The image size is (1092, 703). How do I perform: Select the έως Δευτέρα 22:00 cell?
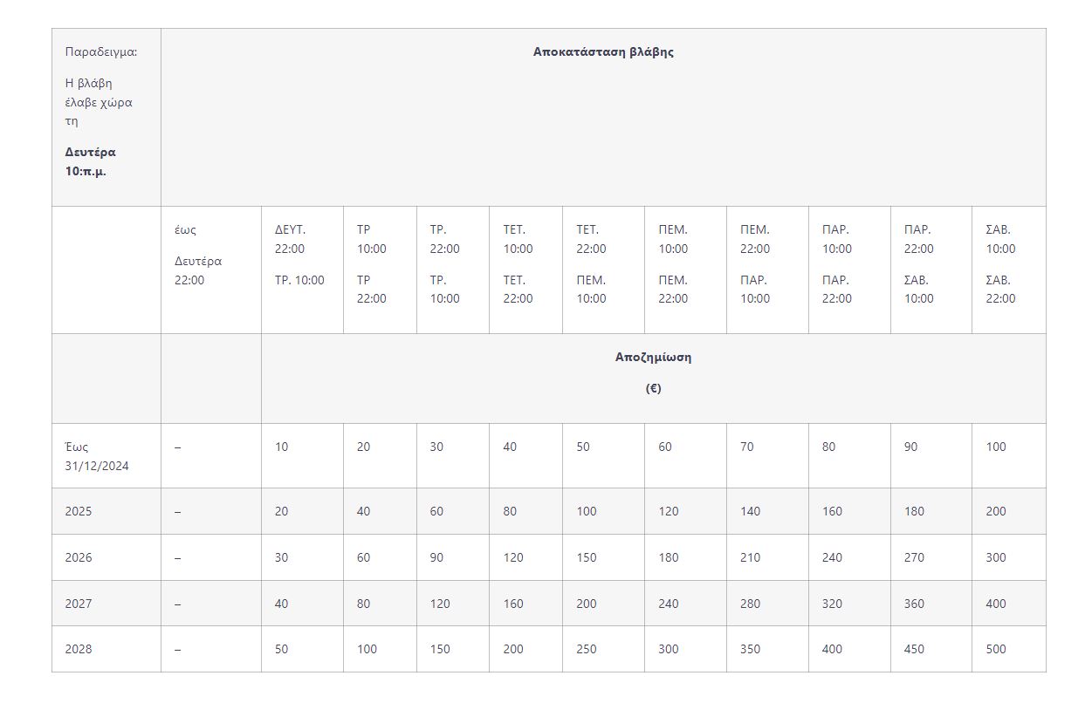click(x=198, y=255)
